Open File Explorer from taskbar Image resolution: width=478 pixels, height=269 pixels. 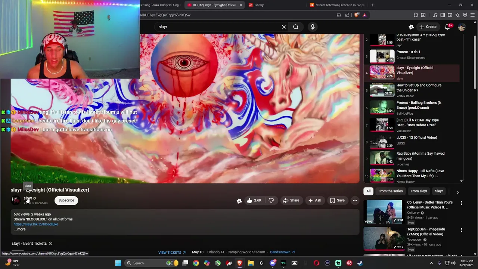point(251,263)
